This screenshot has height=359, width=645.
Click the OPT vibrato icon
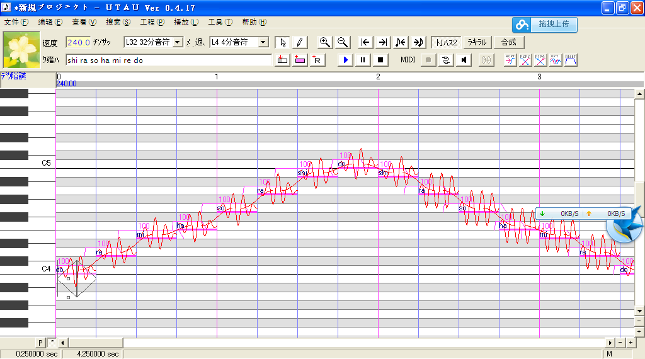[x=556, y=60]
